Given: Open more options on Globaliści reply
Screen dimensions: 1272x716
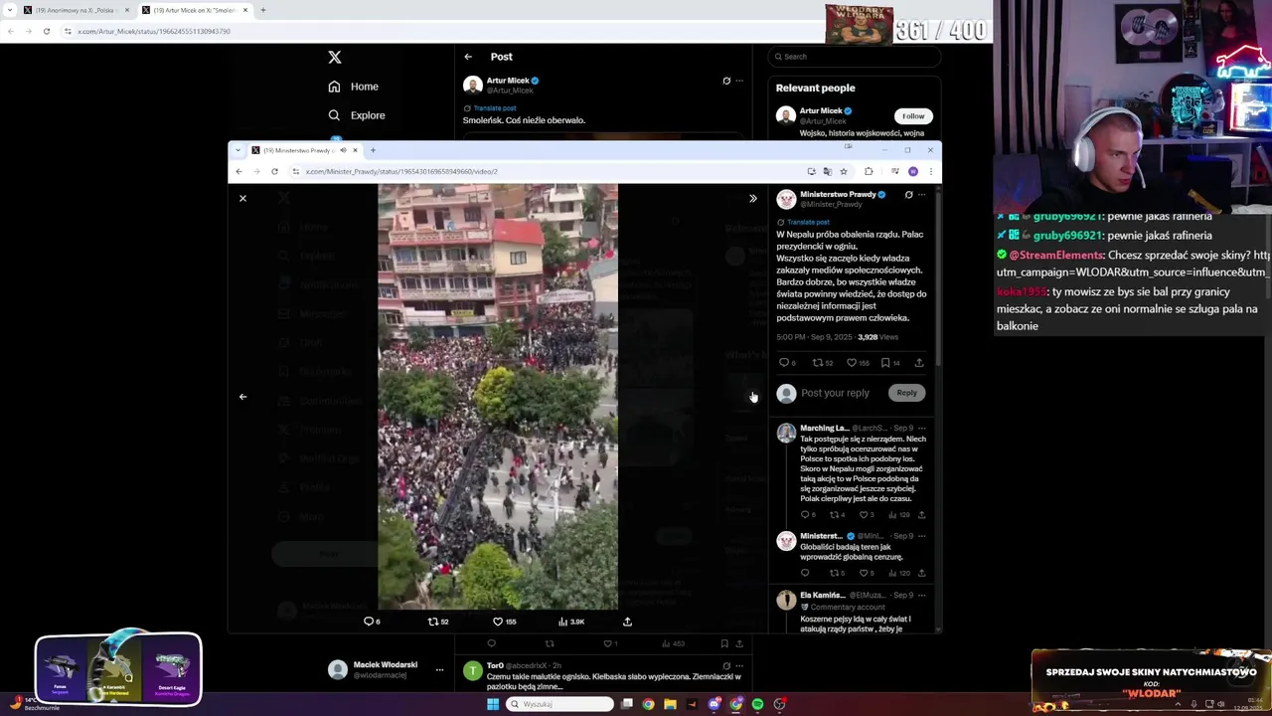Looking at the screenshot, I should (922, 536).
